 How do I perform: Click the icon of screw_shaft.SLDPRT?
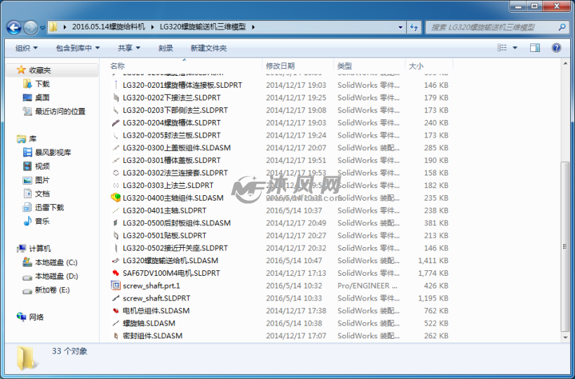[x=116, y=298]
